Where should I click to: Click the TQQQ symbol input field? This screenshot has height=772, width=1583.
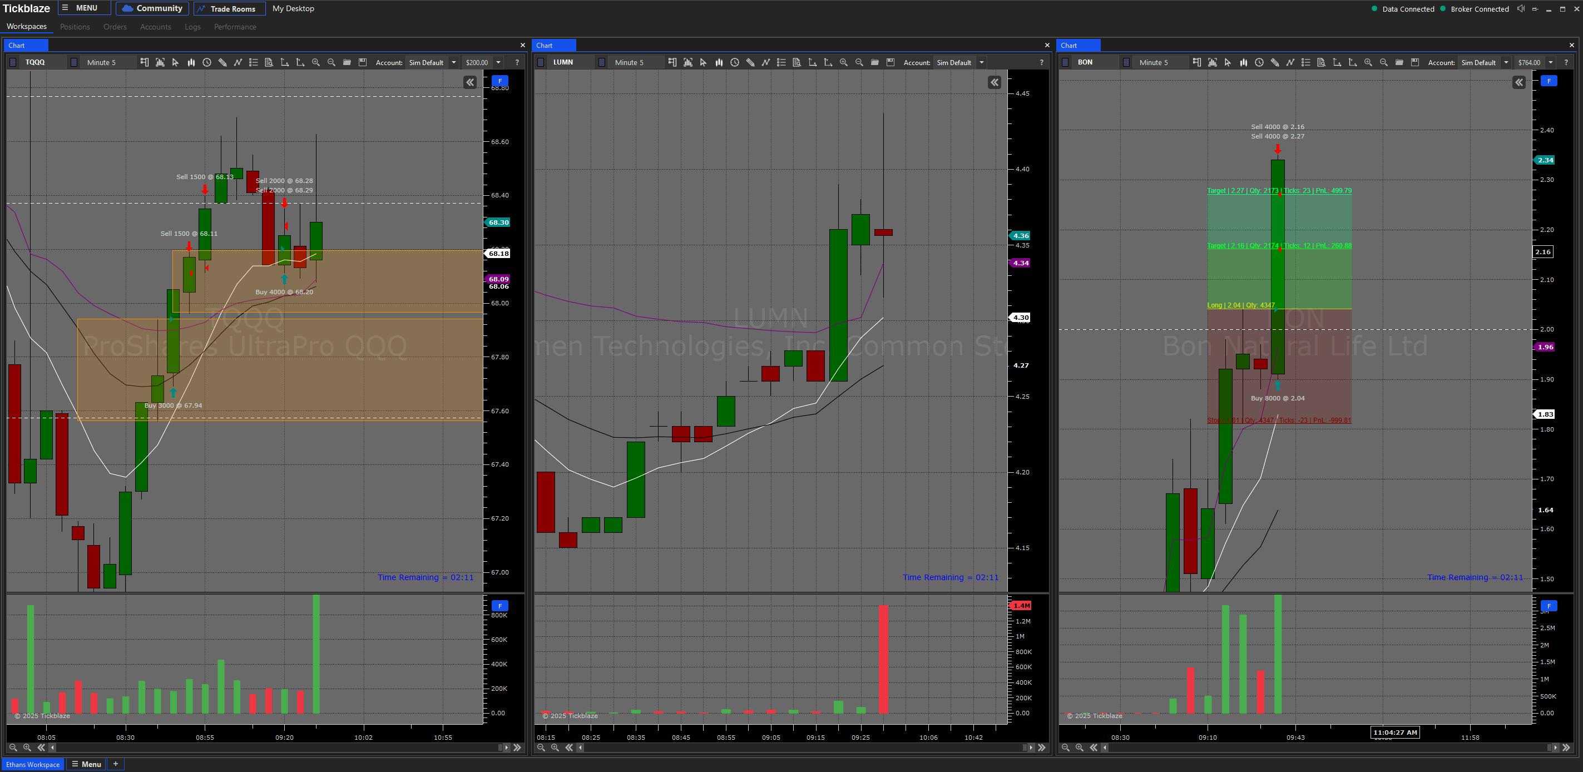pos(43,62)
